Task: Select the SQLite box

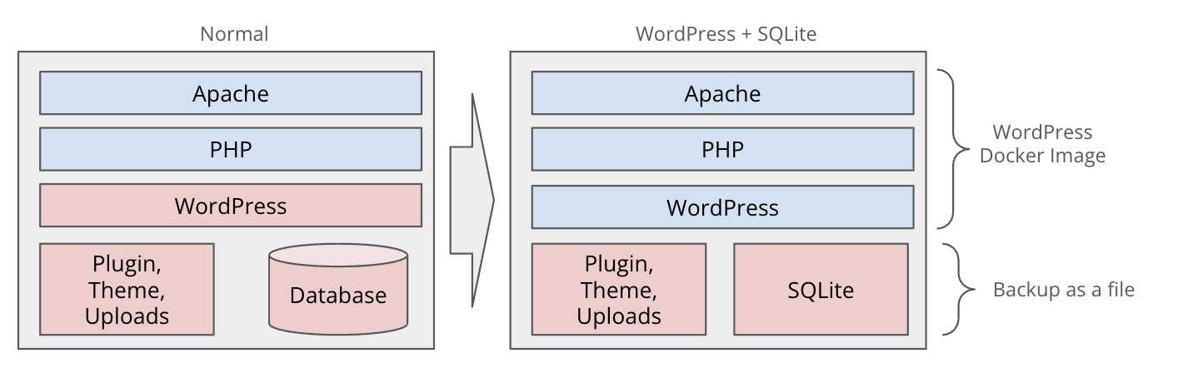Action: coord(821,289)
